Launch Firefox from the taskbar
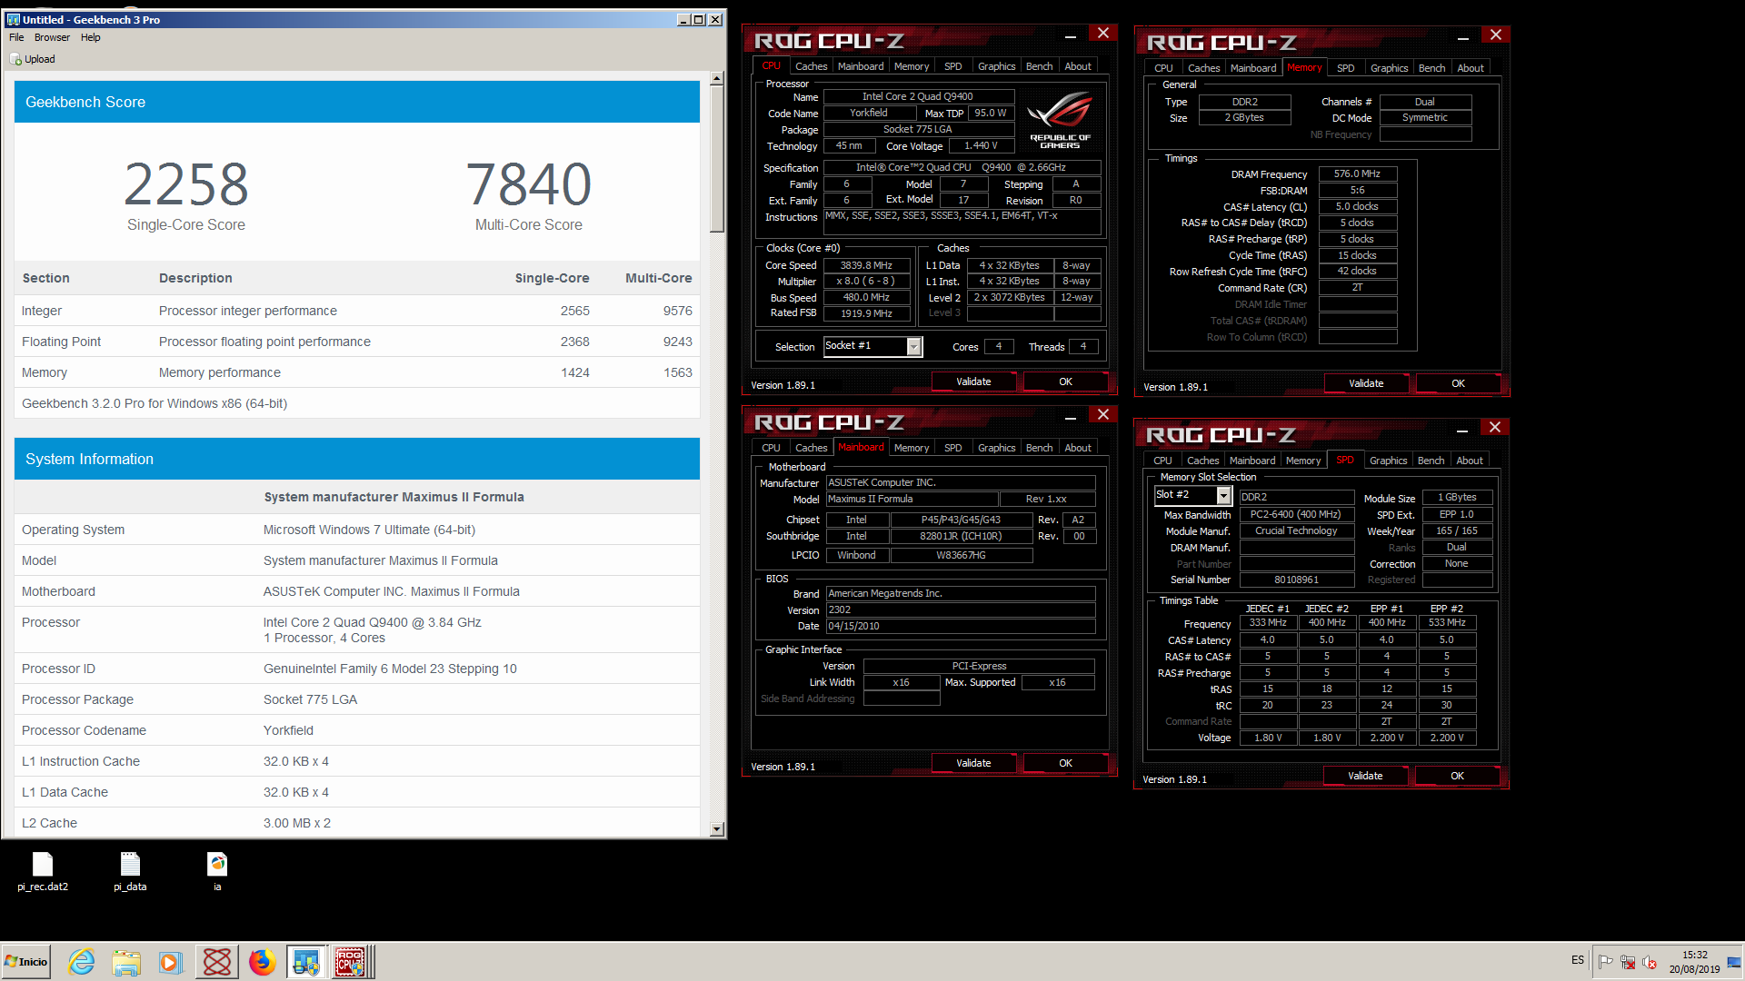 pos(263,962)
